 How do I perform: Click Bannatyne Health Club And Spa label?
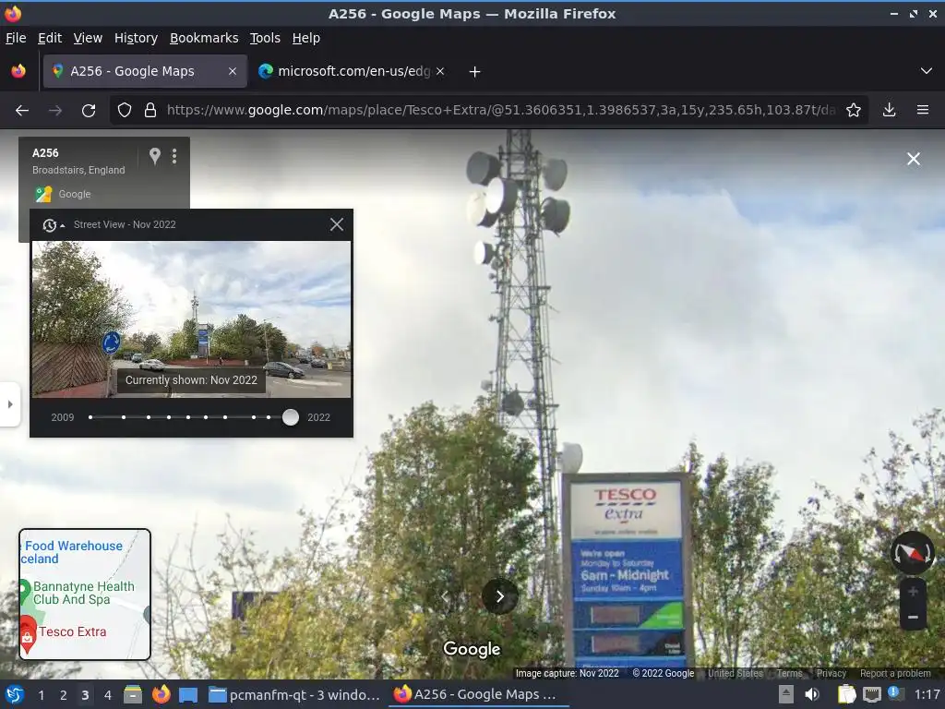click(x=84, y=593)
